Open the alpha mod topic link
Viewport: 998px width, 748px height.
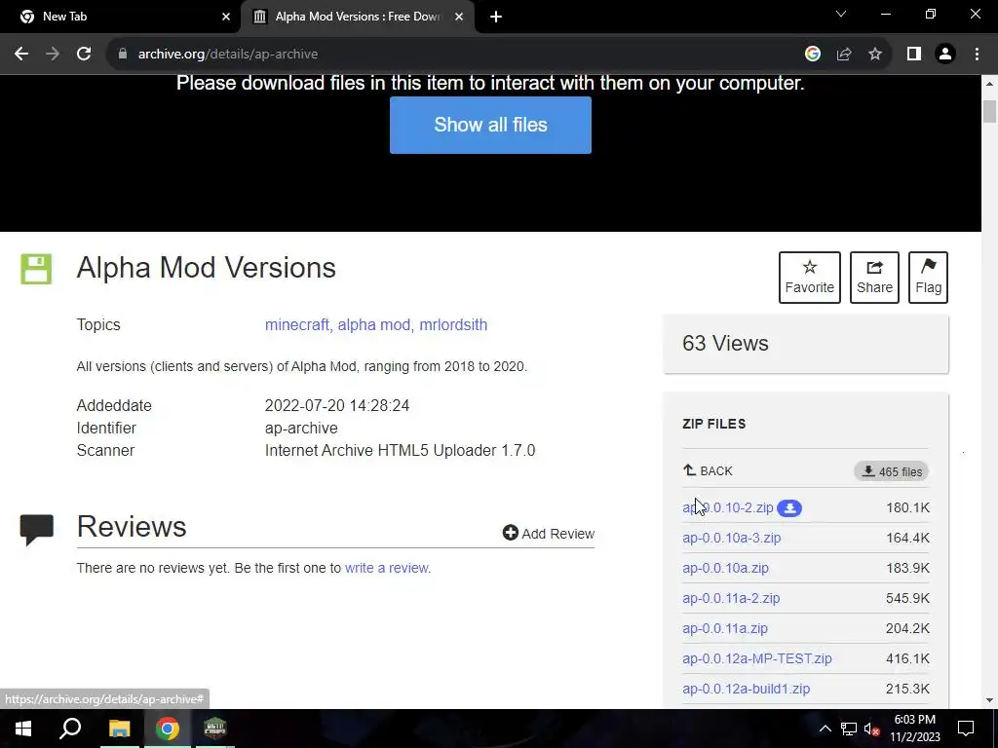click(x=373, y=325)
